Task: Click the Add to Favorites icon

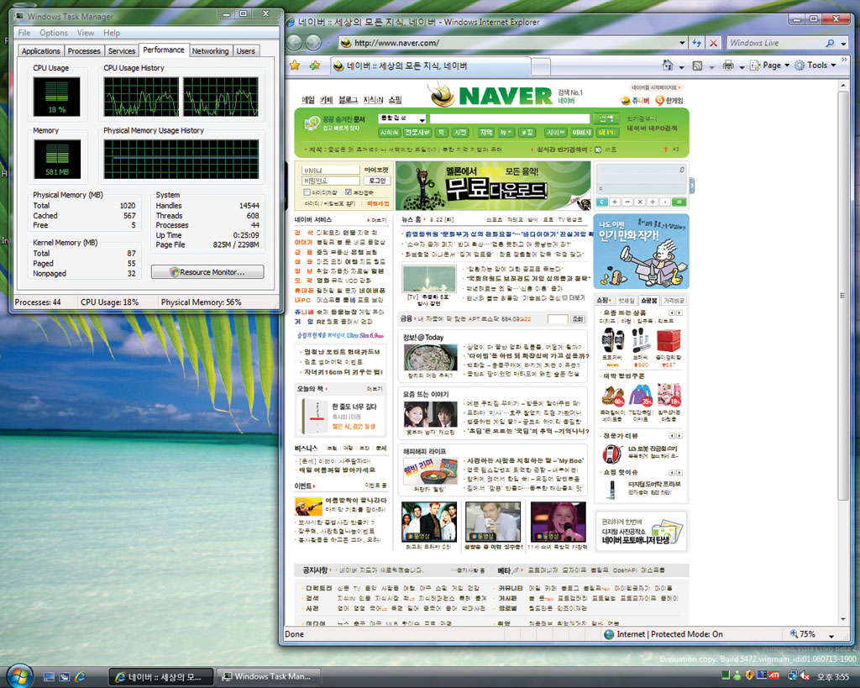Action: [314, 65]
